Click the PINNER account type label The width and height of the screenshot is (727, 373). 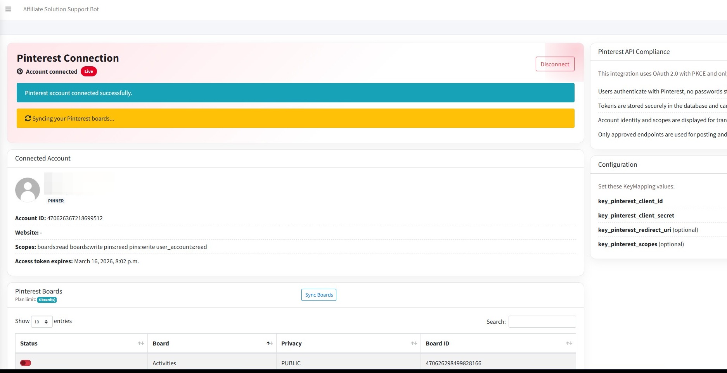(56, 201)
